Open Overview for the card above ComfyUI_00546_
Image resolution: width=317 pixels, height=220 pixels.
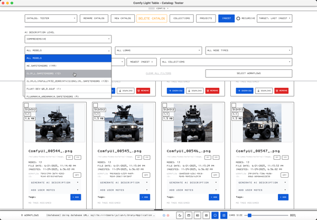pos(176,90)
